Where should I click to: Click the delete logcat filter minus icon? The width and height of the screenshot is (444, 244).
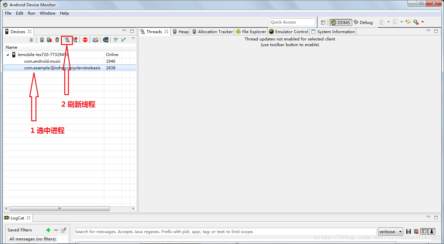click(56, 230)
